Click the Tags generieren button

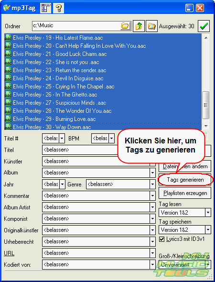coord(185,180)
